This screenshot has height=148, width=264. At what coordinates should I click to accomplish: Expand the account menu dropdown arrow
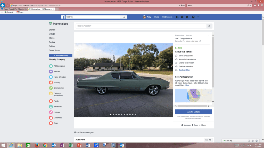point(198,17)
